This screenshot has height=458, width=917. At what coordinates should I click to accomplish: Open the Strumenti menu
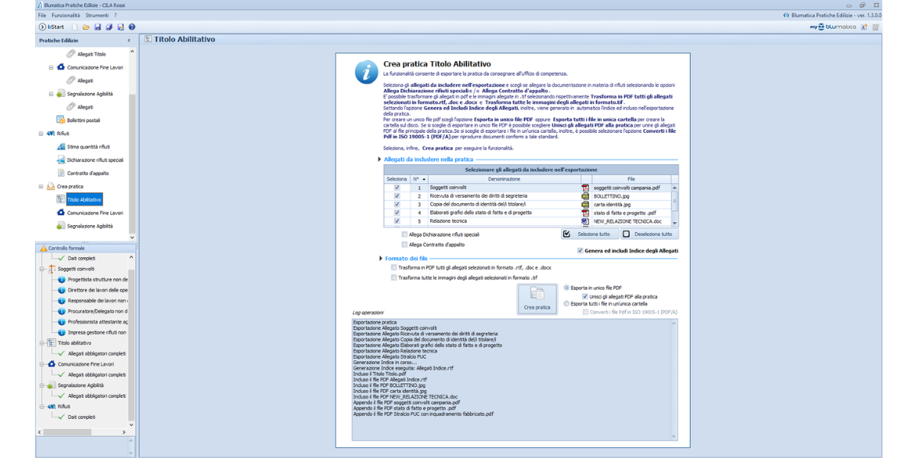[x=96, y=15]
